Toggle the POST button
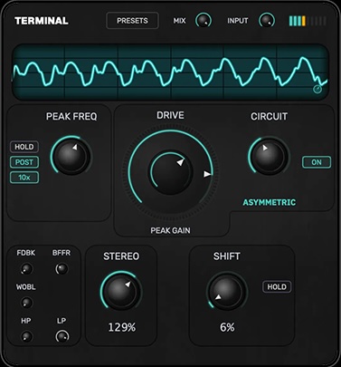Viewport: 341px width, 367px height. coord(24,162)
